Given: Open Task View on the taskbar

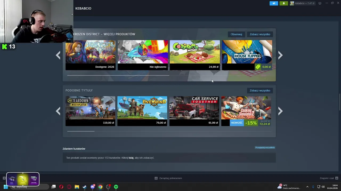Looking at the screenshot, I should click(x=54, y=187).
